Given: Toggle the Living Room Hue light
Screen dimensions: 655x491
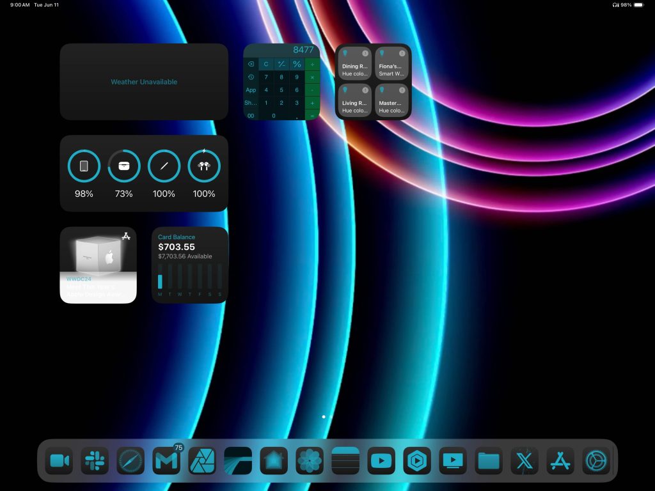Looking at the screenshot, I should pos(355,100).
